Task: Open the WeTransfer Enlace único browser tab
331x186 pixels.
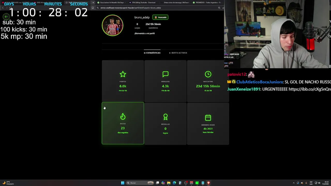Action: (x=175, y=3)
